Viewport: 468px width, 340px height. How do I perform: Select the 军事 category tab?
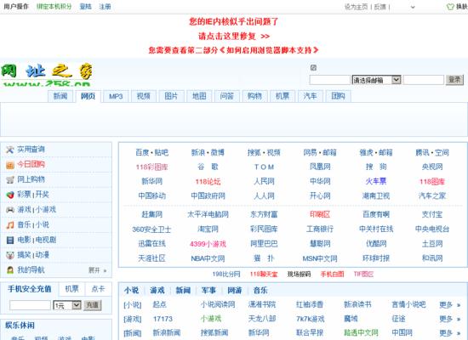[208, 290]
